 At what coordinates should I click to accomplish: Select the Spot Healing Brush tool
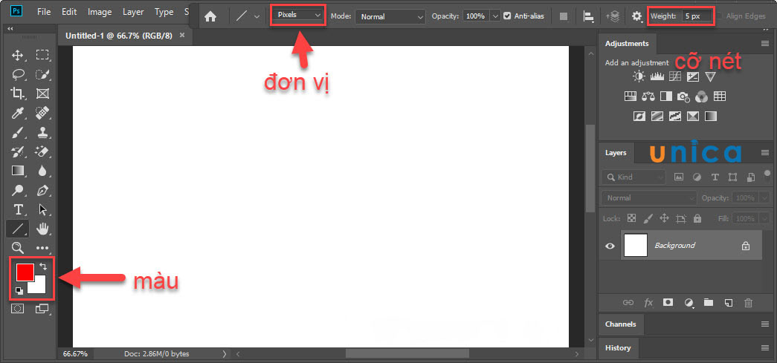[x=42, y=113]
